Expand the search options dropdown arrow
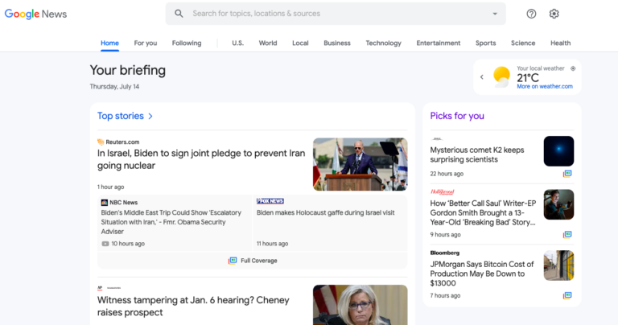The image size is (618, 325). 495,14
